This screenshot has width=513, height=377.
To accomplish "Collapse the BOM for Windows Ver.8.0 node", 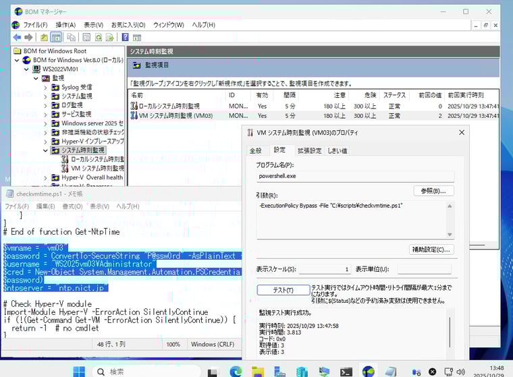I will [17, 60].
